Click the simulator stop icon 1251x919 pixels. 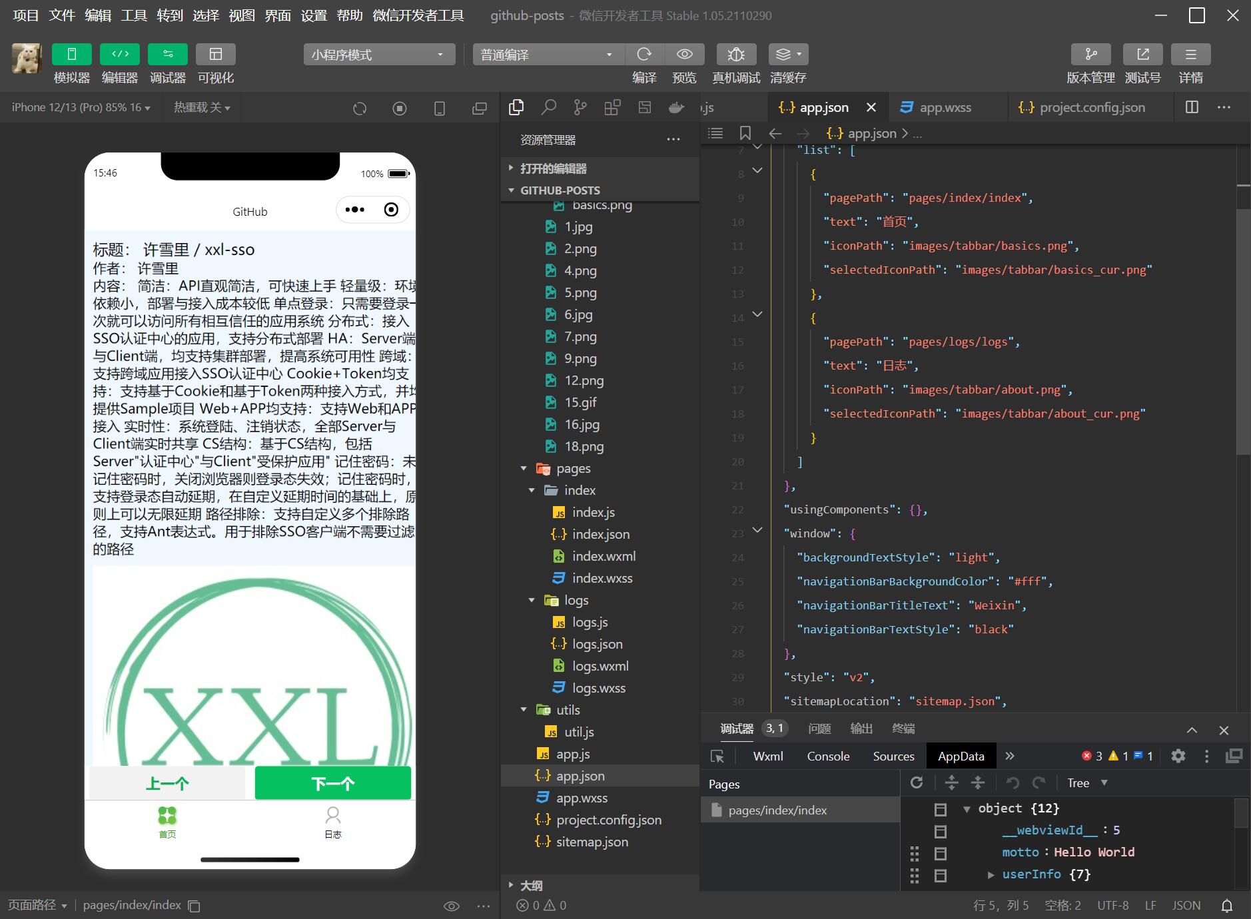[x=400, y=108]
